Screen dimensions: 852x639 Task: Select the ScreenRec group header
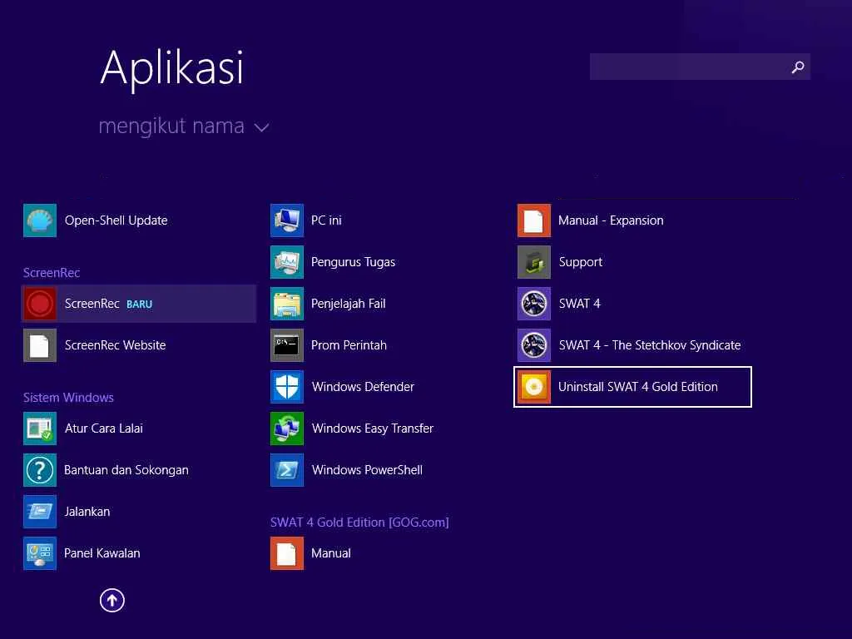(x=52, y=273)
